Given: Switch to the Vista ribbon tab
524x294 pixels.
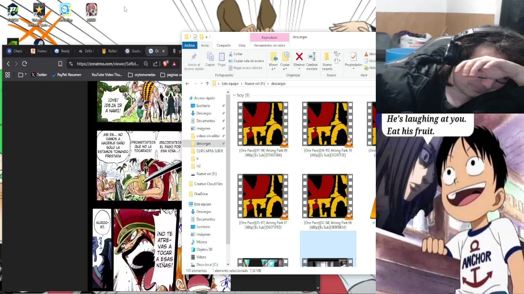Looking at the screenshot, I should [242, 45].
